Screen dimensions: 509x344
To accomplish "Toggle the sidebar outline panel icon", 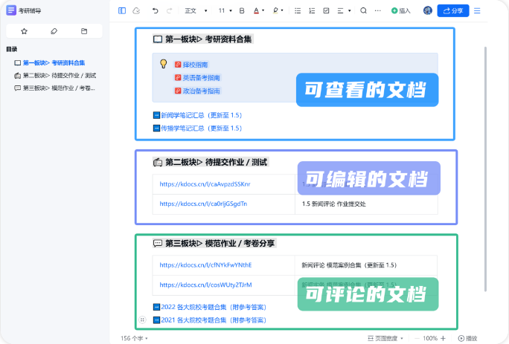I will 122,11.
